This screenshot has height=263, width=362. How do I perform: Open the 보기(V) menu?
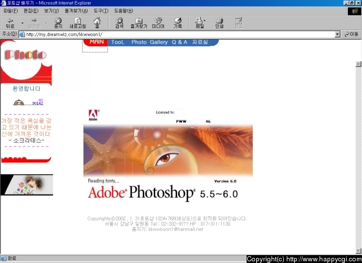coord(51,11)
